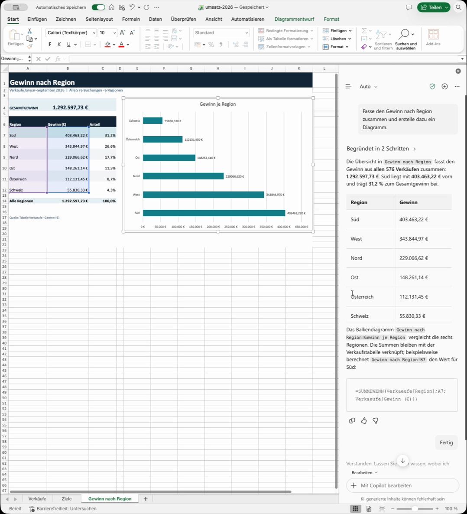Screen dimensions: 467x514
Task: Expand Begründet in 2 Schritten
Action: pos(381,149)
